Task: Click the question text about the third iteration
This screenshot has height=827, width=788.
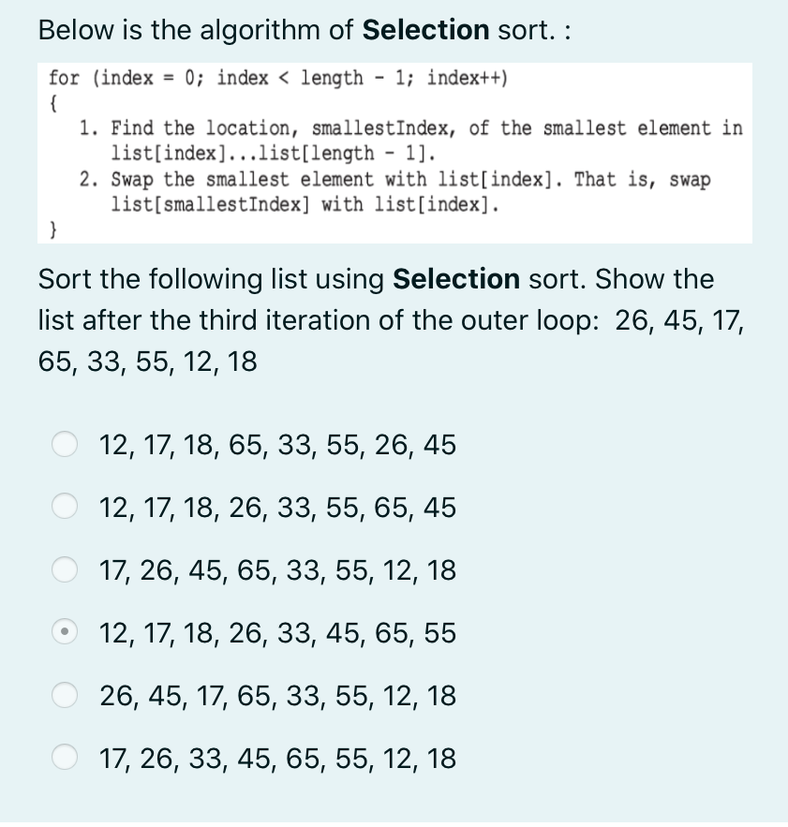Action: click(x=375, y=320)
